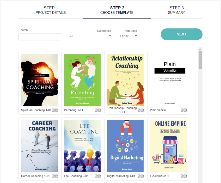Choose the Plain Vanilla template cover
This screenshot has height=183, width=221.
click(x=168, y=80)
